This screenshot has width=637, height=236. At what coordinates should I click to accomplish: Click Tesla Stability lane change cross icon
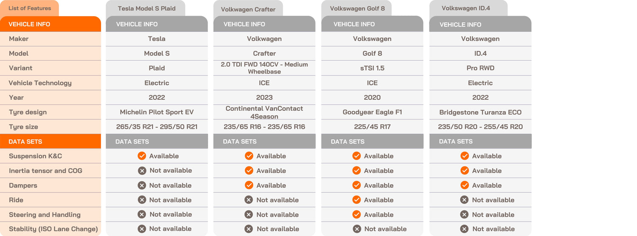click(142, 229)
